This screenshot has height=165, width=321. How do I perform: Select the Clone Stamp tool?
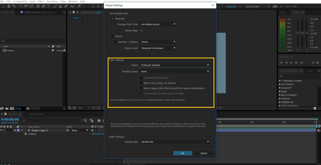60,6
